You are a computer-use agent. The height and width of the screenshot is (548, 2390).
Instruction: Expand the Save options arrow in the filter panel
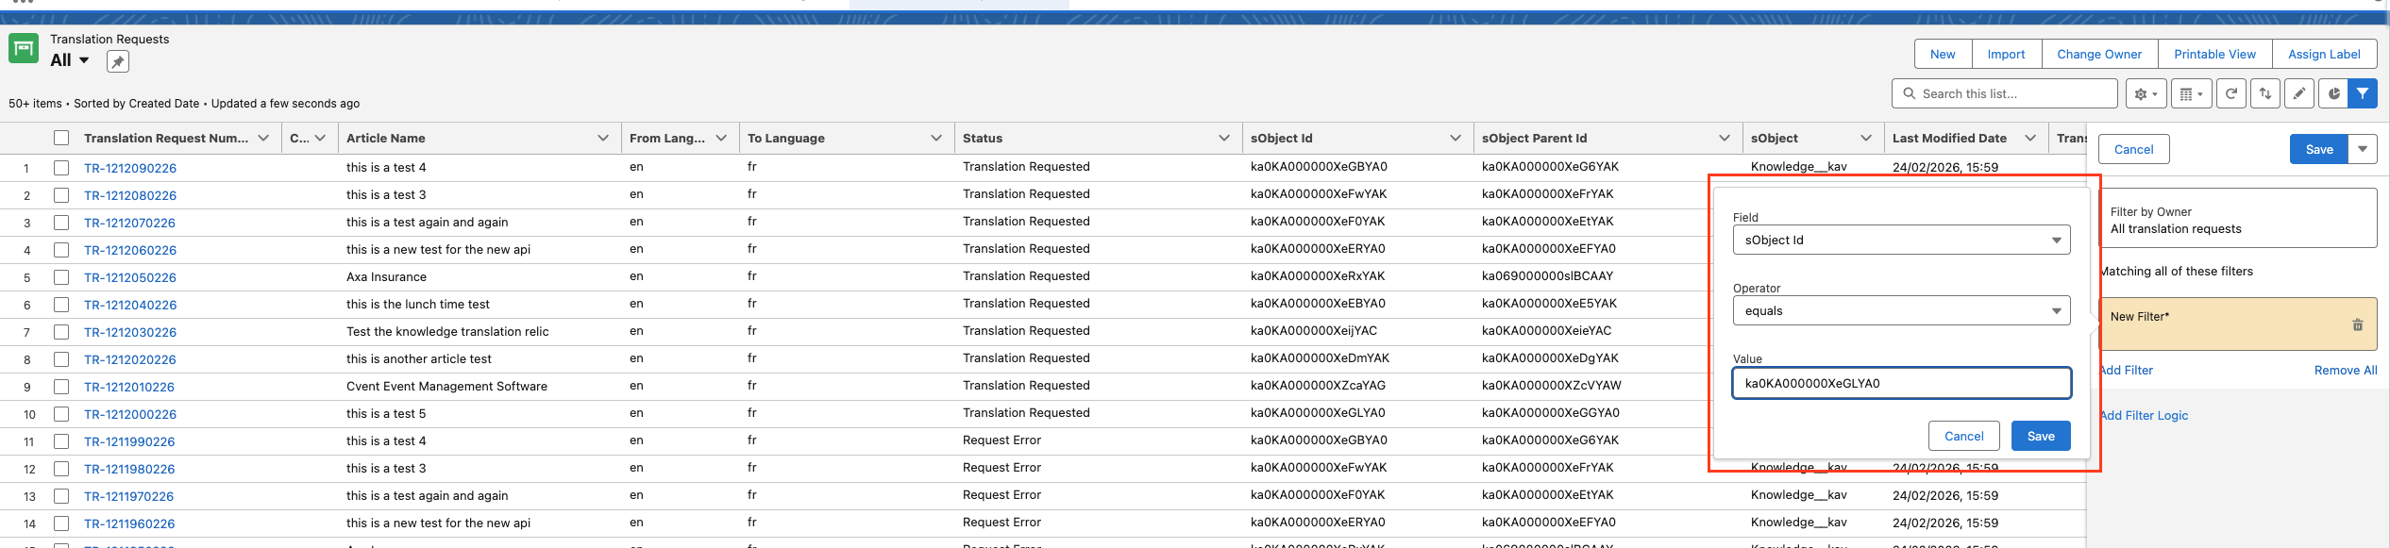point(2362,149)
